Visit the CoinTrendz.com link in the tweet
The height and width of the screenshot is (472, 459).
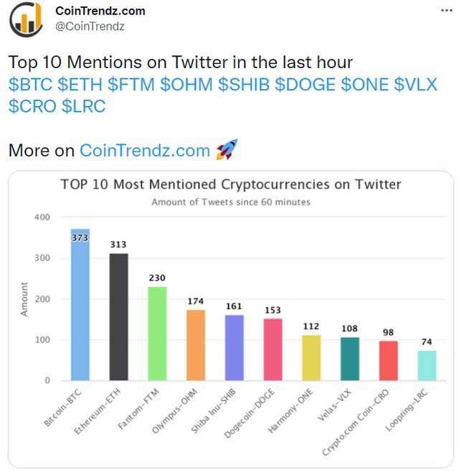(145, 151)
